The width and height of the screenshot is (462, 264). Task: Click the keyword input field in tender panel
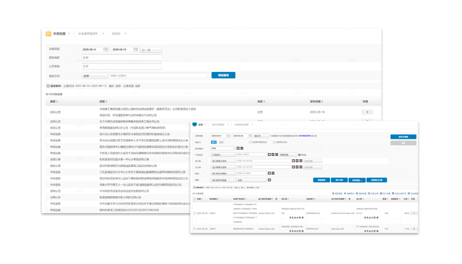coord(158,75)
